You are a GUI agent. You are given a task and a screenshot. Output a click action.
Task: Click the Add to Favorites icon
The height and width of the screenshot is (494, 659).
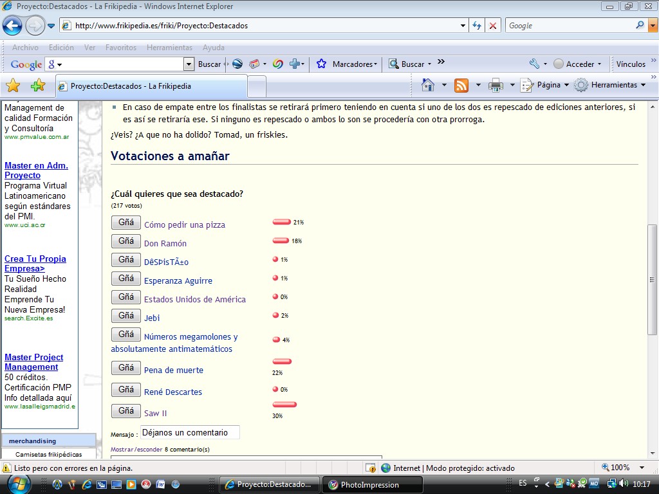coord(38,86)
